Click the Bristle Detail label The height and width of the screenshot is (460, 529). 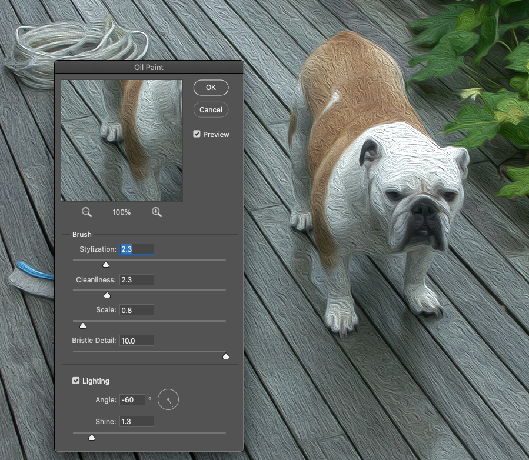point(94,341)
